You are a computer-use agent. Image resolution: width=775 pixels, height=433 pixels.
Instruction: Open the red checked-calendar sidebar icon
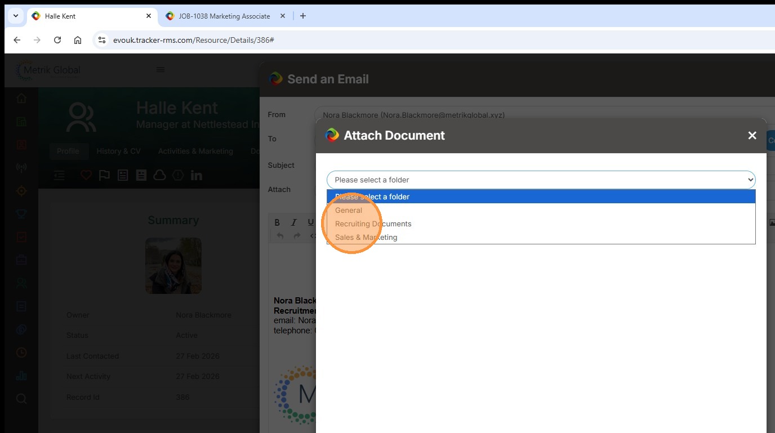tap(21, 237)
